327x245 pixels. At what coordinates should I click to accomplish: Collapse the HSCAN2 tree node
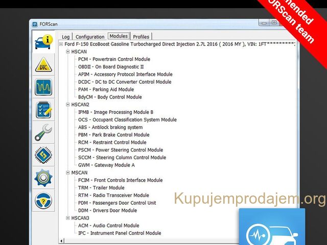click(68, 105)
